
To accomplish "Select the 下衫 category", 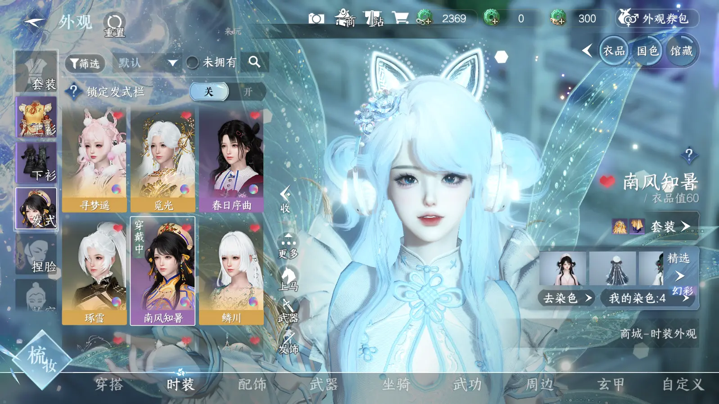I will click(x=36, y=163).
